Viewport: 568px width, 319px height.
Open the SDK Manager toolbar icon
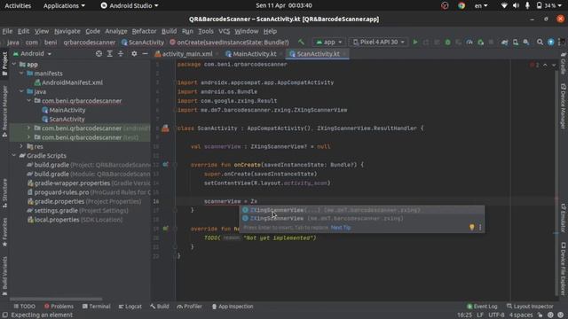point(526,43)
